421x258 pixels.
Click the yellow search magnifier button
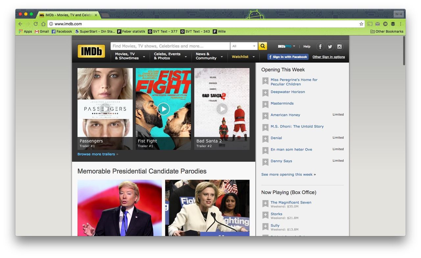point(262,46)
